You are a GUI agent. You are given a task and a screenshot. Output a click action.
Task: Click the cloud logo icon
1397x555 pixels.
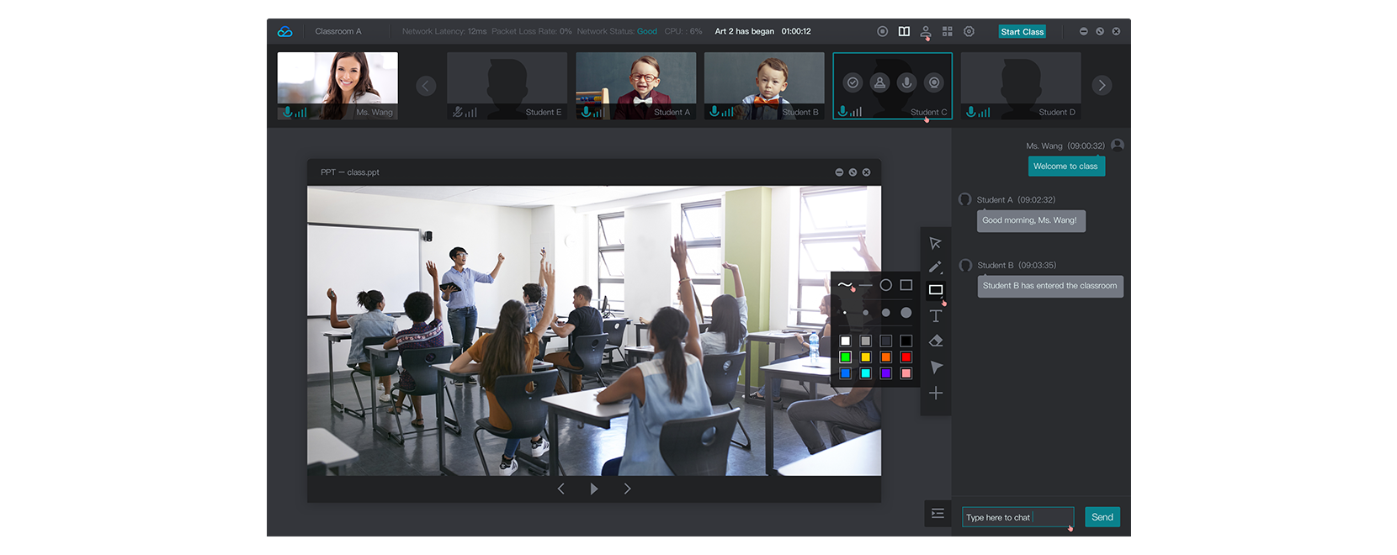point(285,32)
